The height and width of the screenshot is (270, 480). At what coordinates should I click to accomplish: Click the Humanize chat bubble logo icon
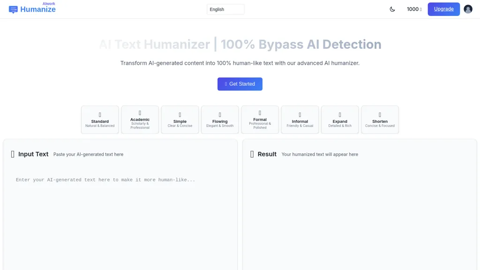pos(13,9)
